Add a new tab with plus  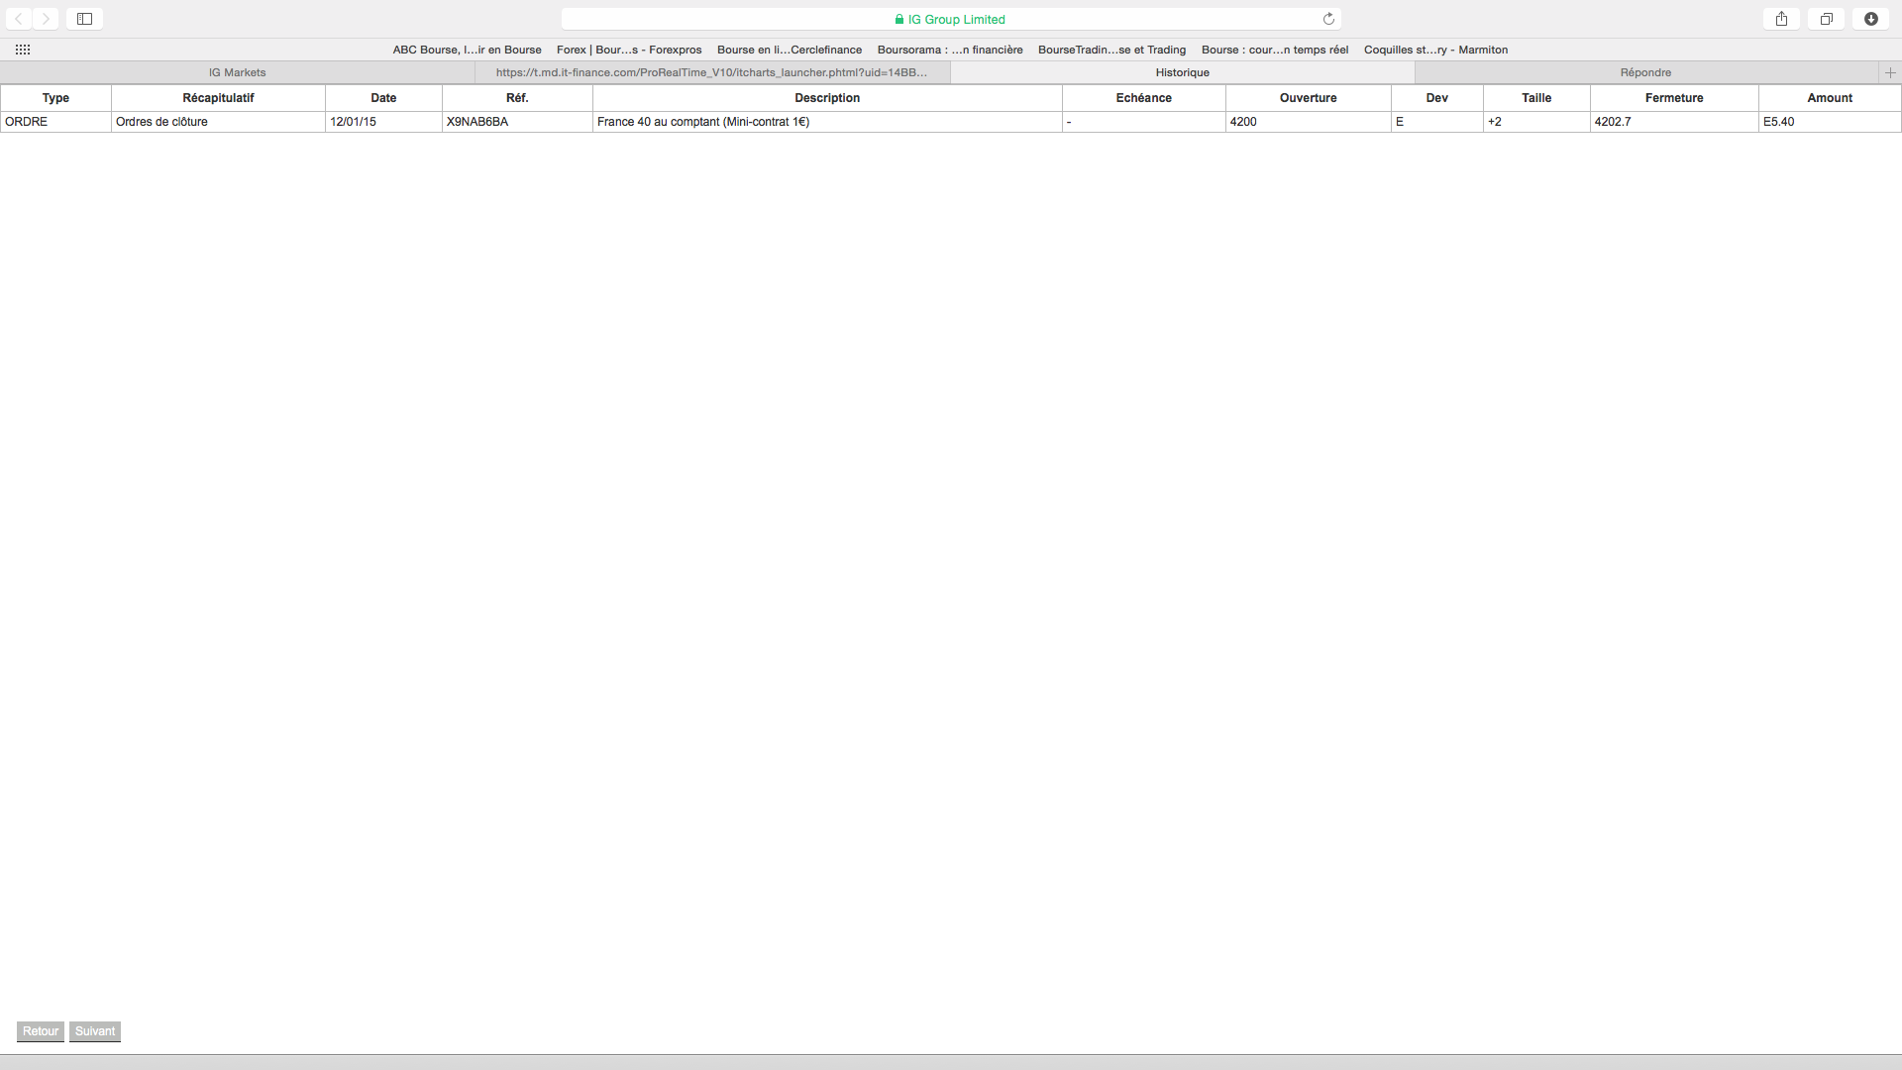1890,72
